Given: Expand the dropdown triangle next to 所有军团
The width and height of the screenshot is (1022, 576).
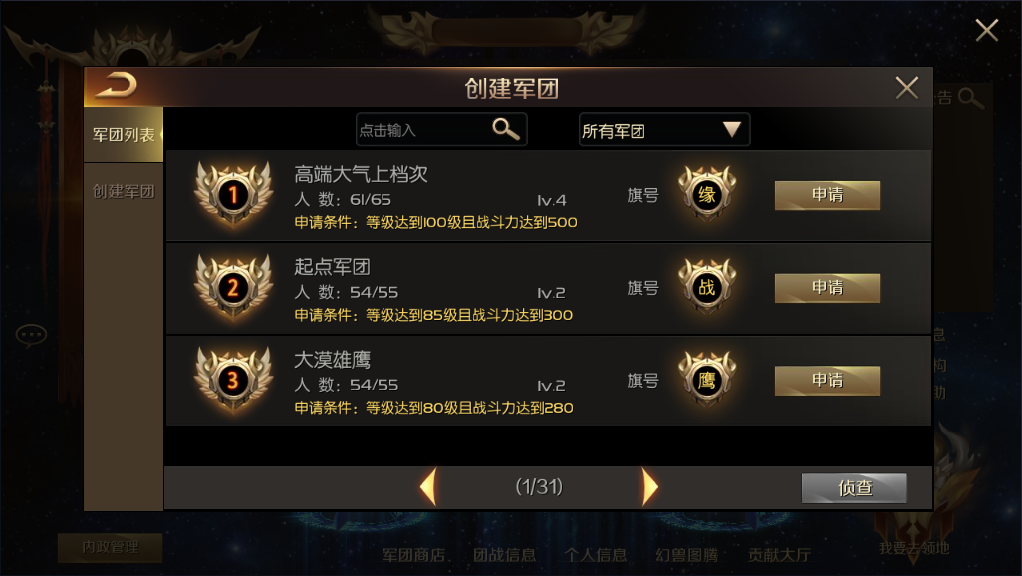Looking at the screenshot, I should [732, 129].
